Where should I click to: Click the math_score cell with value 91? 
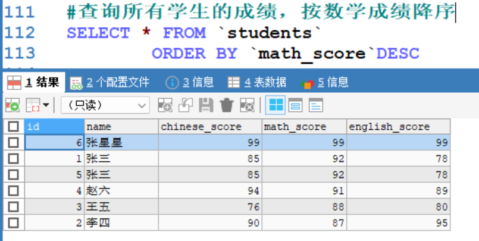304,191
